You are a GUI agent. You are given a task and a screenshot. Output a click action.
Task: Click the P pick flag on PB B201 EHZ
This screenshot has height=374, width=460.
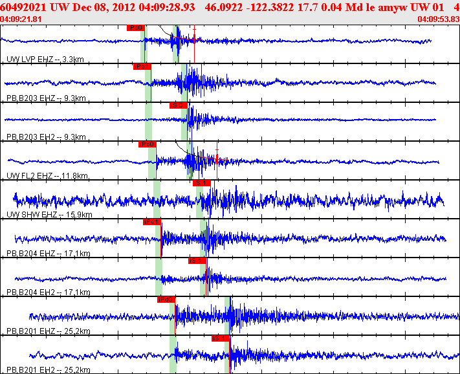[166, 300]
